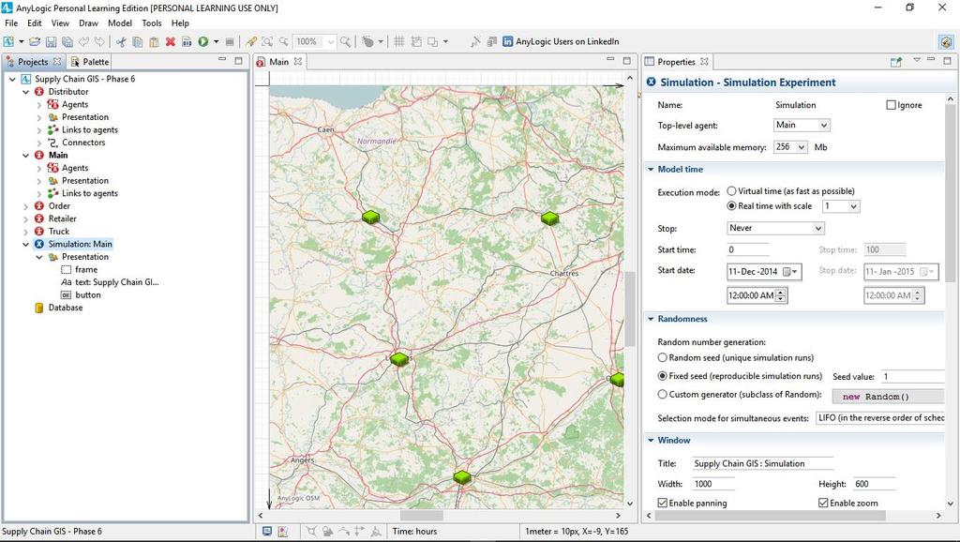
Task: Open the calendar picker for Start date
Action: point(790,272)
